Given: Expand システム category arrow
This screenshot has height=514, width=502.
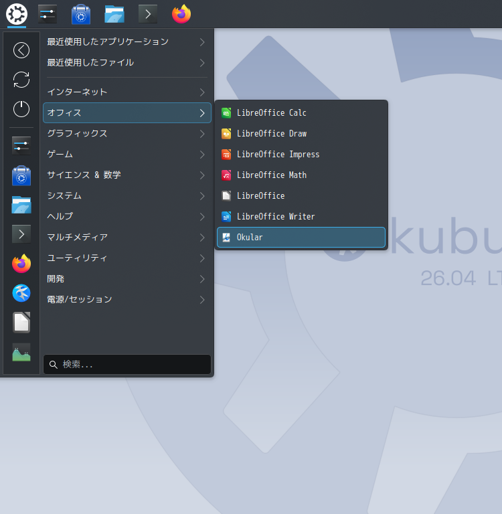Looking at the screenshot, I should tap(202, 196).
